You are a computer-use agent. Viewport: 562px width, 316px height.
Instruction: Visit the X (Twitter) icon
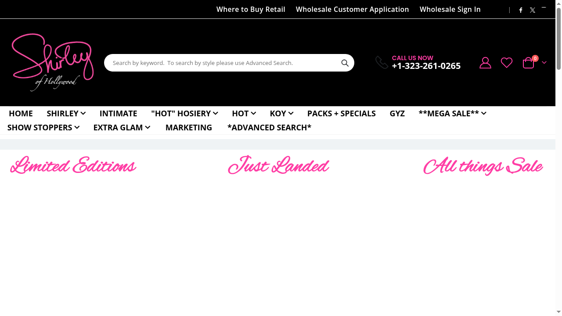tap(533, 10)
